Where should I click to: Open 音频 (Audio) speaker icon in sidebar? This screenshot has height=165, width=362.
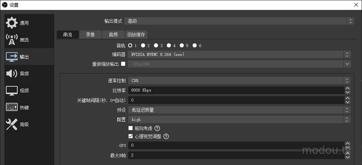point(12,73)
